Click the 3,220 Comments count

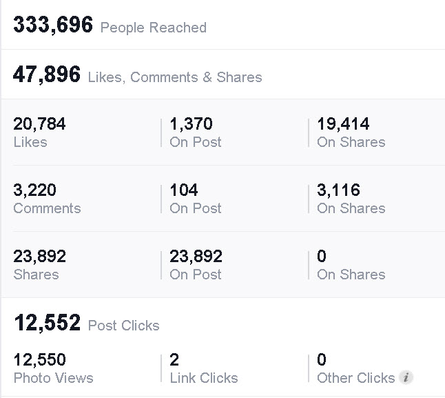[35, 190]
